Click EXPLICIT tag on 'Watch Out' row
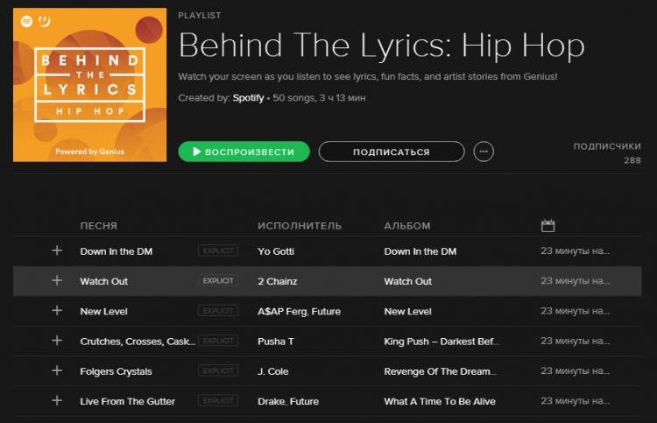This screenshot has height=423, width=657. pyautogui.click(x=218, y=280)
